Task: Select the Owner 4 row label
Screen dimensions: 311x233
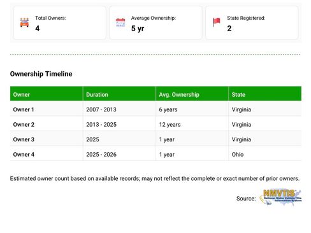Action: 24,155
